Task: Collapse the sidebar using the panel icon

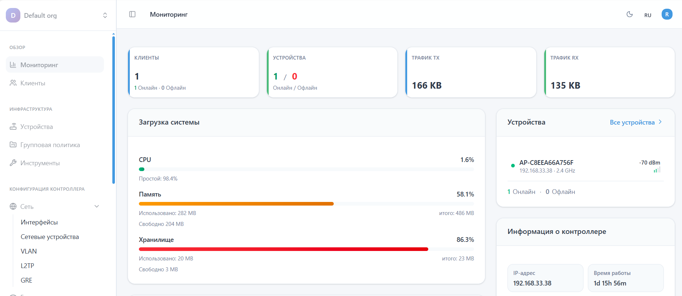Action: (x=132, y=14)
